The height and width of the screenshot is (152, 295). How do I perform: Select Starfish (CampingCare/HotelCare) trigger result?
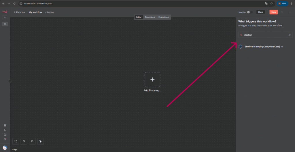coord(262,47)
